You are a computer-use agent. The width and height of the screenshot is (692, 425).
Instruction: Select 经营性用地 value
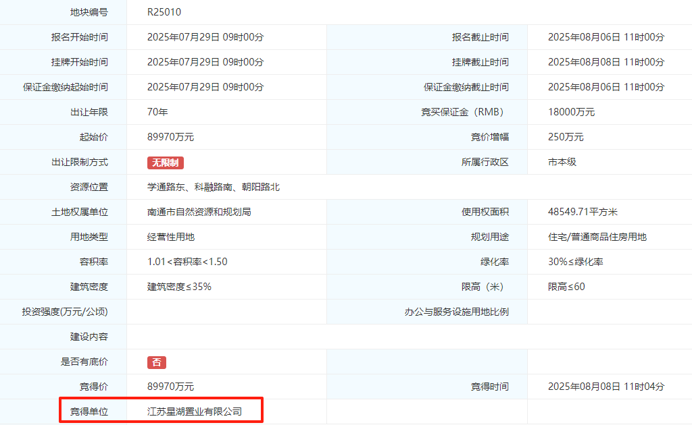tap(171, 237)
